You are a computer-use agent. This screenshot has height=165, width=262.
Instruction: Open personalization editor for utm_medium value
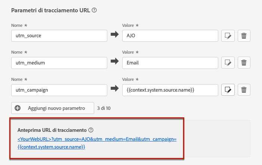click(x=228, y=63)
